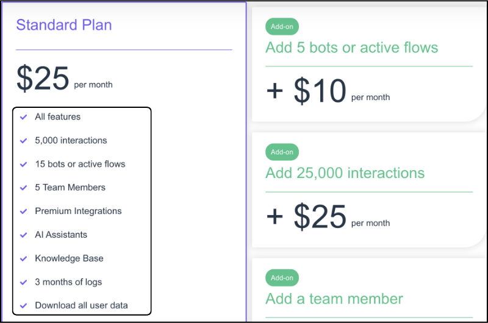Click Premium Integrations feature text
This screenshot has height=323, width=488.
(78, 211)
